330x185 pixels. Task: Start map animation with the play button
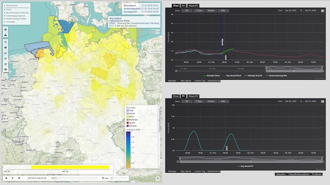(12, 178)
